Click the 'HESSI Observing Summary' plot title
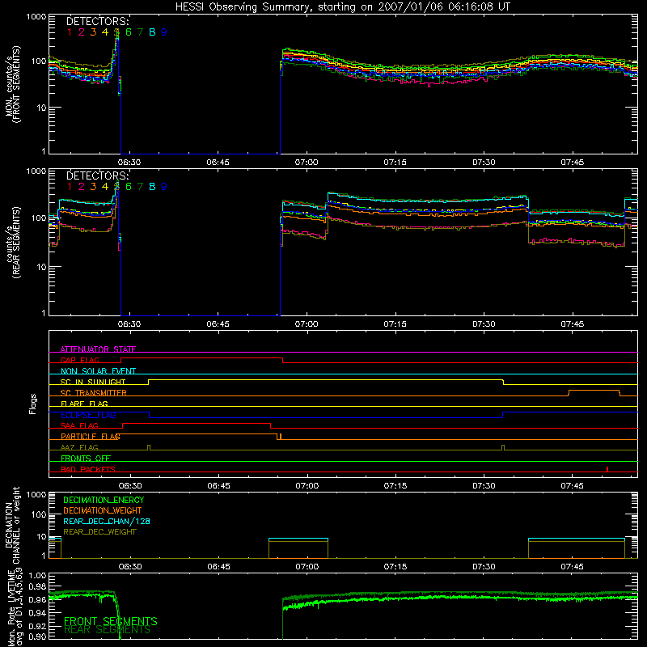647x647 pixels. [x=342, y=6]
